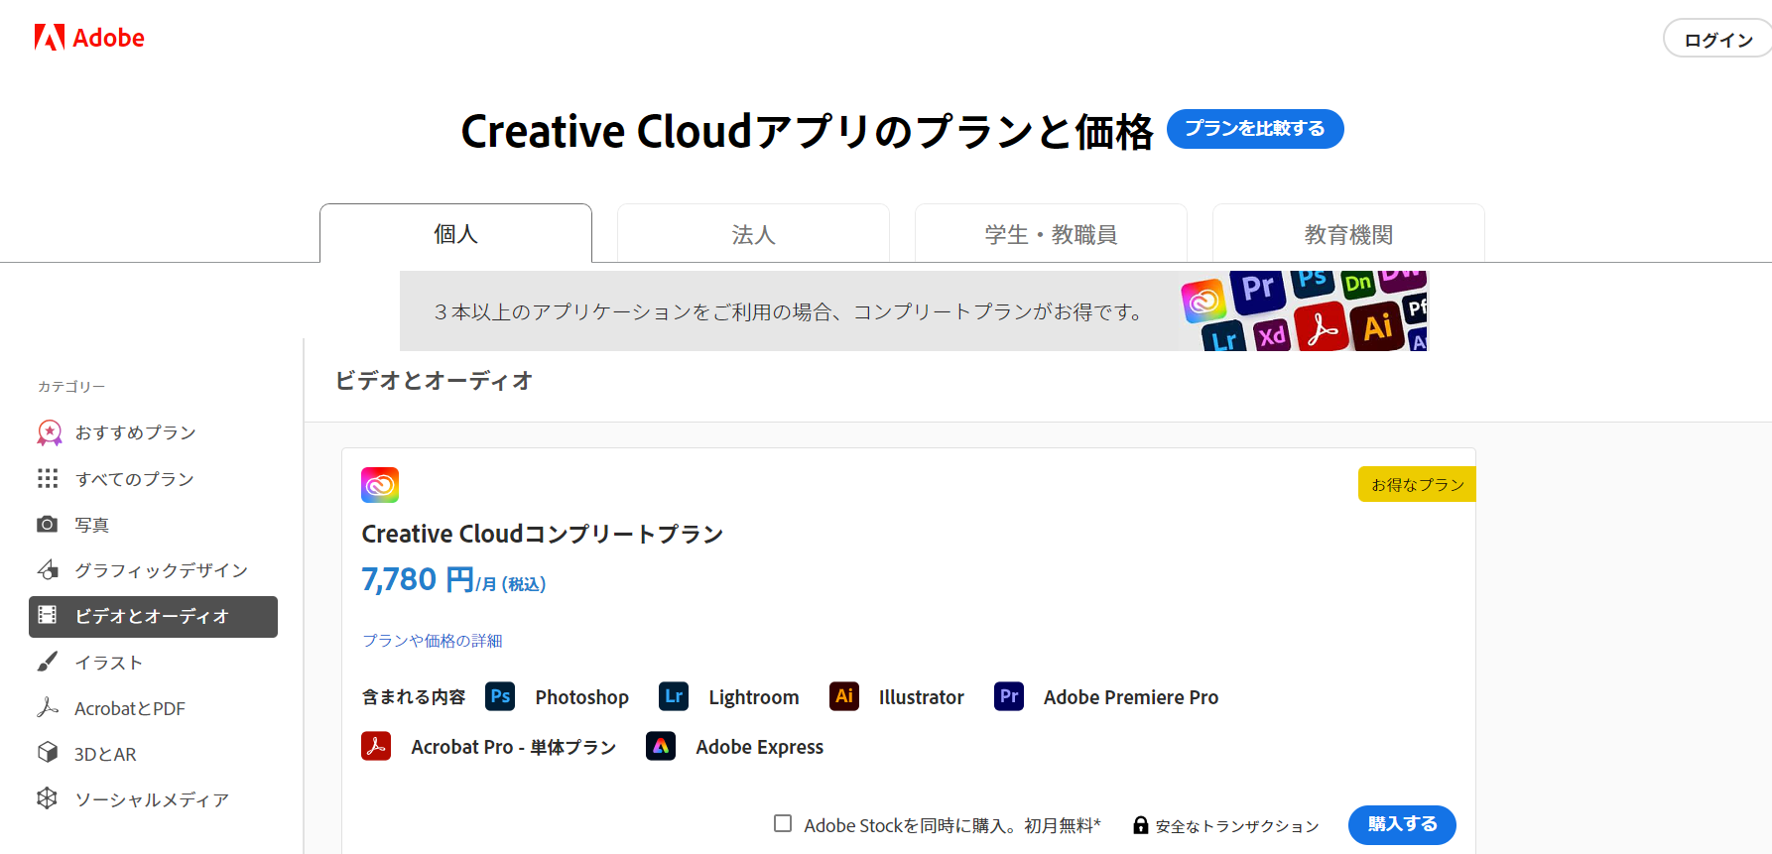
Task: Open the プランや価格の詳細 link
Action: 432,641
